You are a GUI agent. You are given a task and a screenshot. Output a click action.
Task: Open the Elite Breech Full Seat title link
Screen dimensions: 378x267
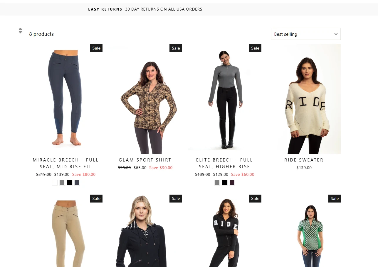(225, 163)
